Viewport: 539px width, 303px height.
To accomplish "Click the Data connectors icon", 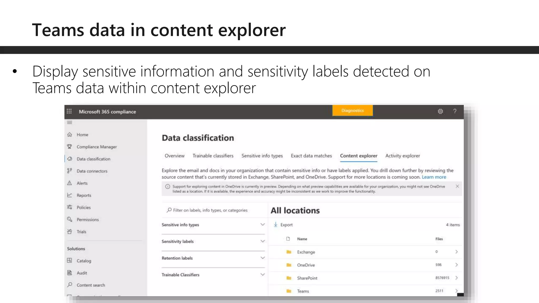I will tap(69, 171).
